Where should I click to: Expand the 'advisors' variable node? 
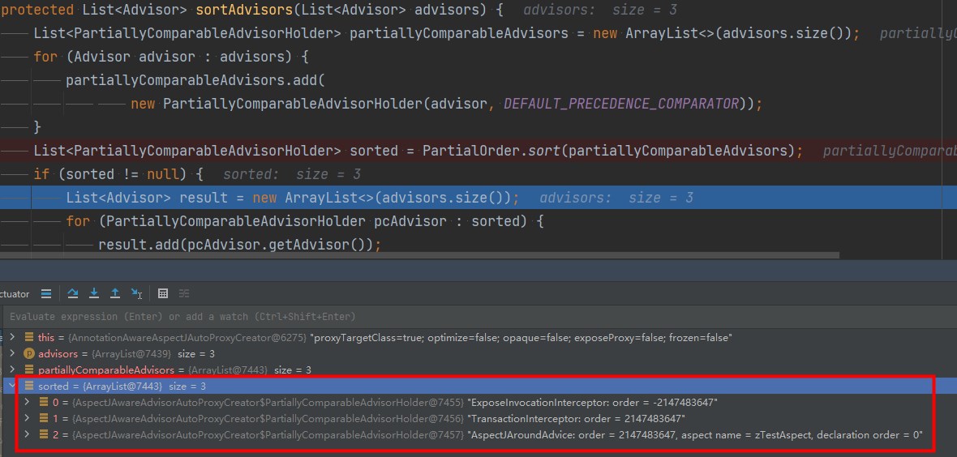click(11, 353)
